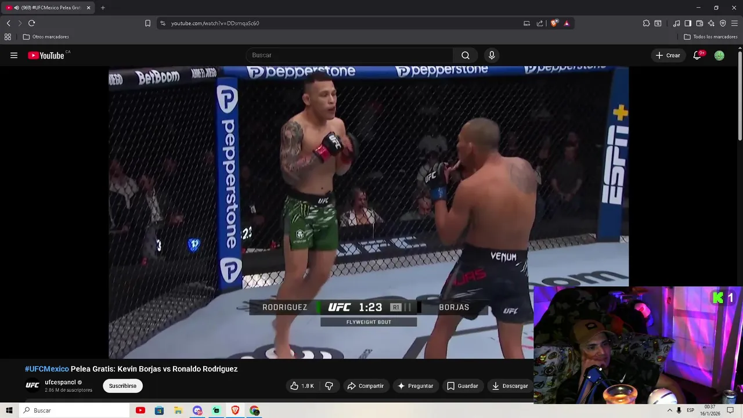
Task: Click the Compartir share button
Action: click(x=365, y=385)
